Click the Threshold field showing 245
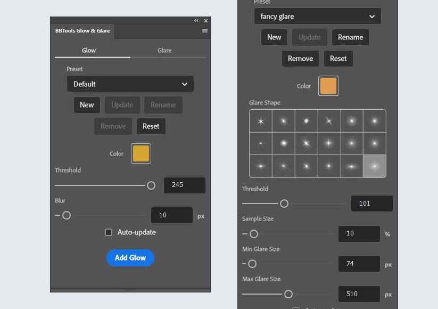The width and height of the screenshot is (438, 309). (184, 185)
